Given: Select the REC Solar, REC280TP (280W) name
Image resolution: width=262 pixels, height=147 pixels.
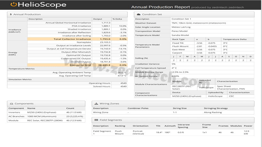Looking at the screenshot, I should click(45, 120).
